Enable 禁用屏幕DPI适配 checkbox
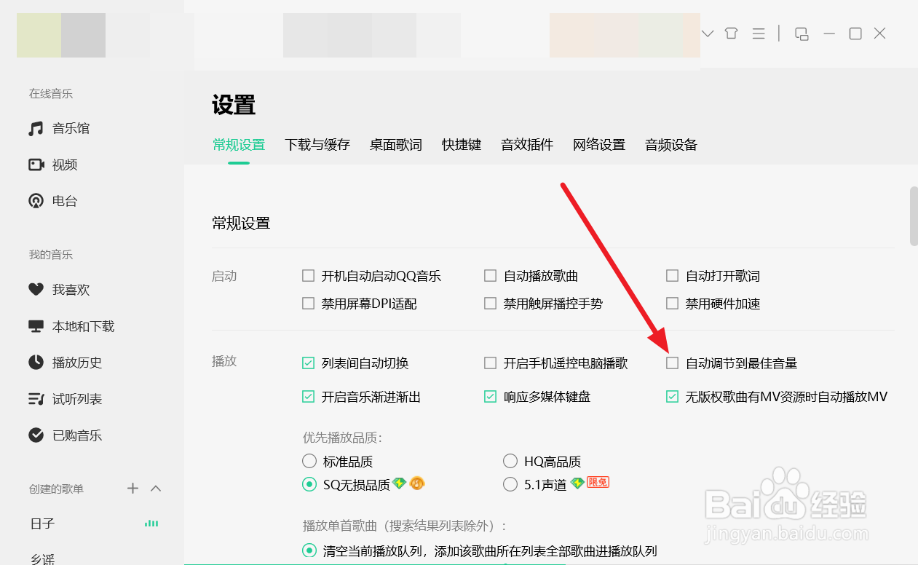The width and height of the screenshot is (918, 565). coord(309,304)
